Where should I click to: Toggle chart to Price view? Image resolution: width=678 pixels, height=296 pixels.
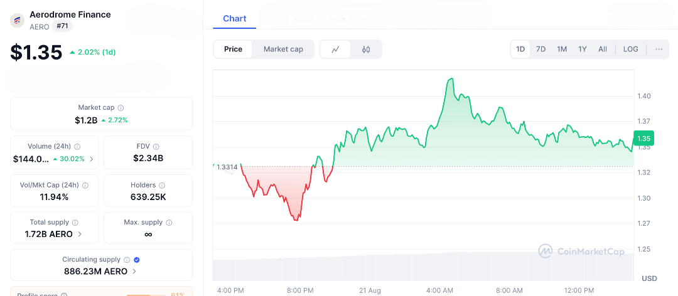pyautogui.click(x=233, y=50)
